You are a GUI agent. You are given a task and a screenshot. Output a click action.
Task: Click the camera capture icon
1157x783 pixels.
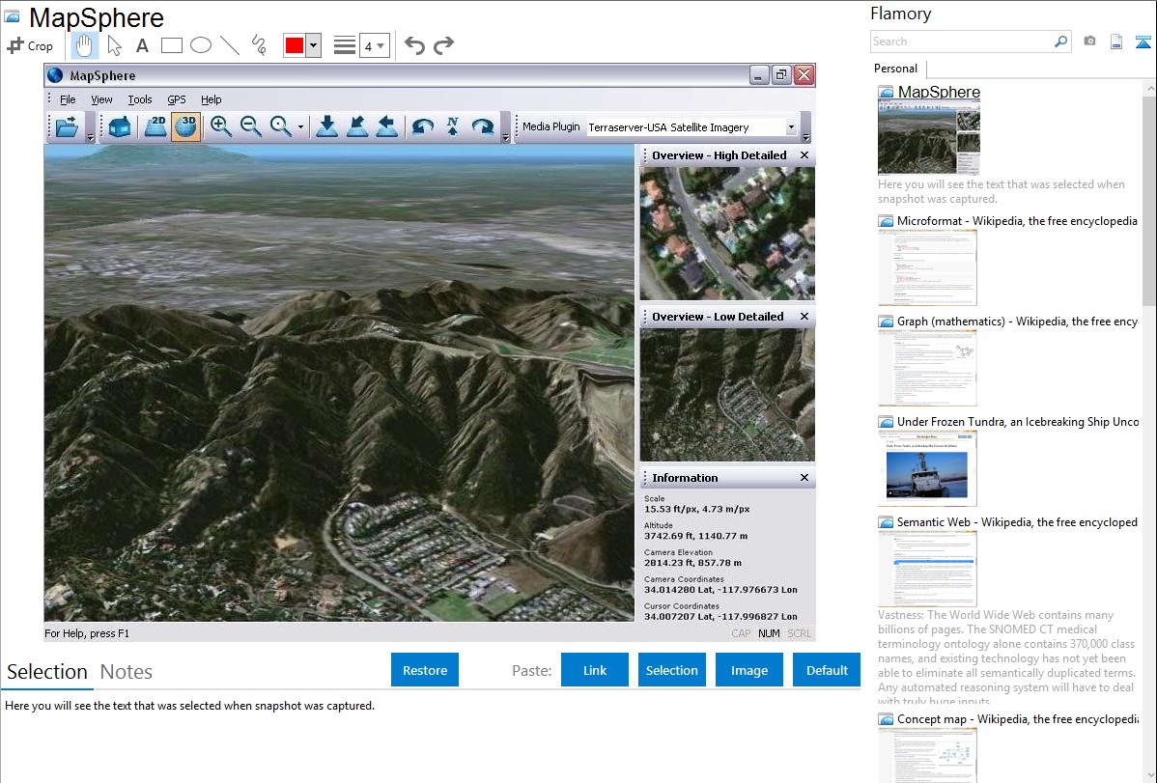1089,42
